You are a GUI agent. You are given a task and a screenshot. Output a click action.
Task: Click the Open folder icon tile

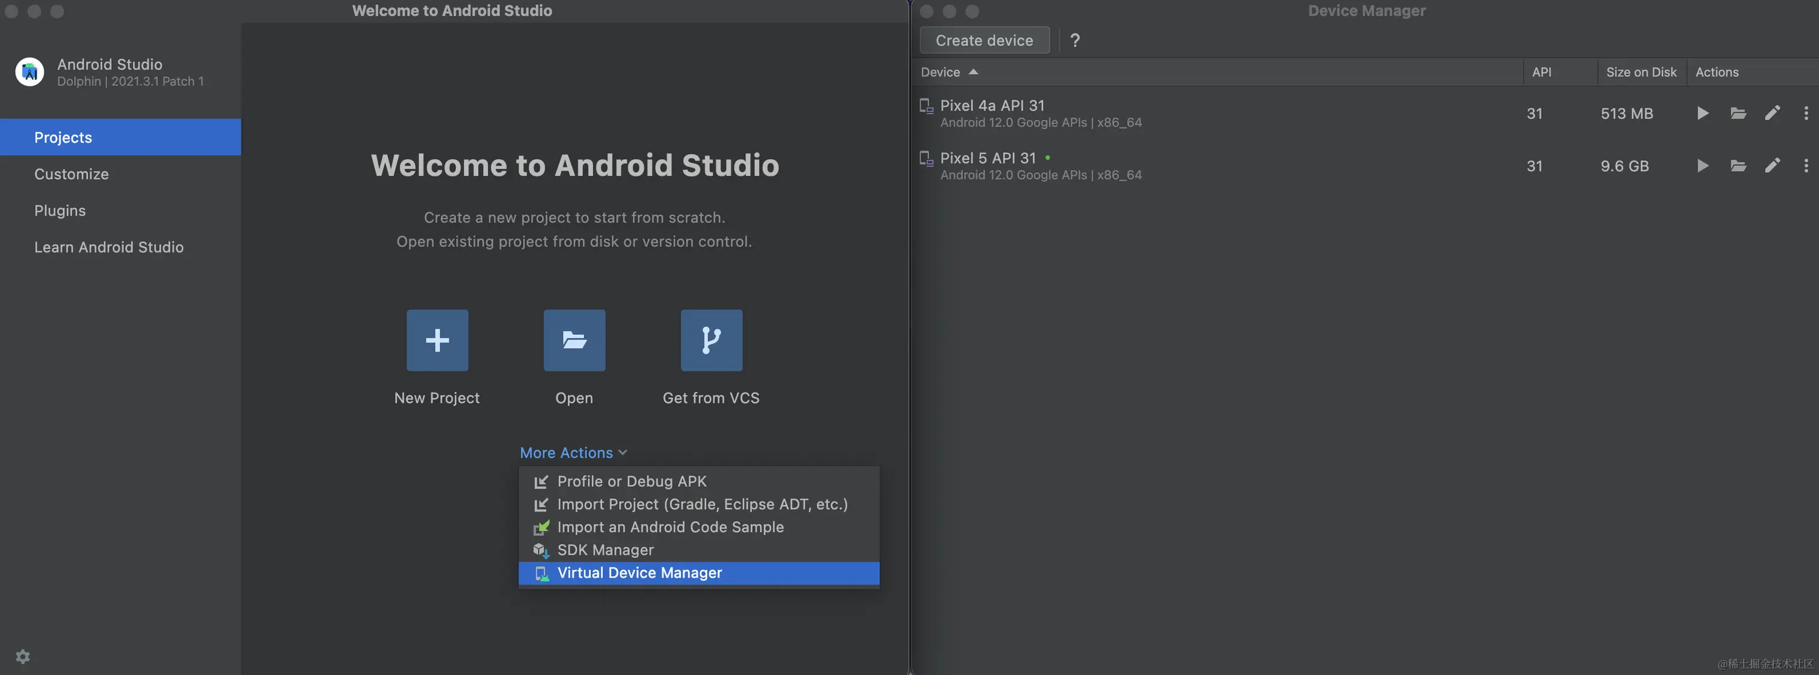click(x=574, y=340)
